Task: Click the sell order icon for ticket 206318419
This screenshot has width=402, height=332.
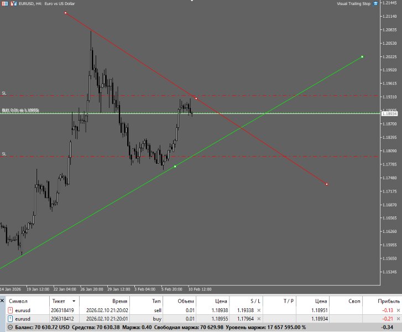Action: point(11,310)
